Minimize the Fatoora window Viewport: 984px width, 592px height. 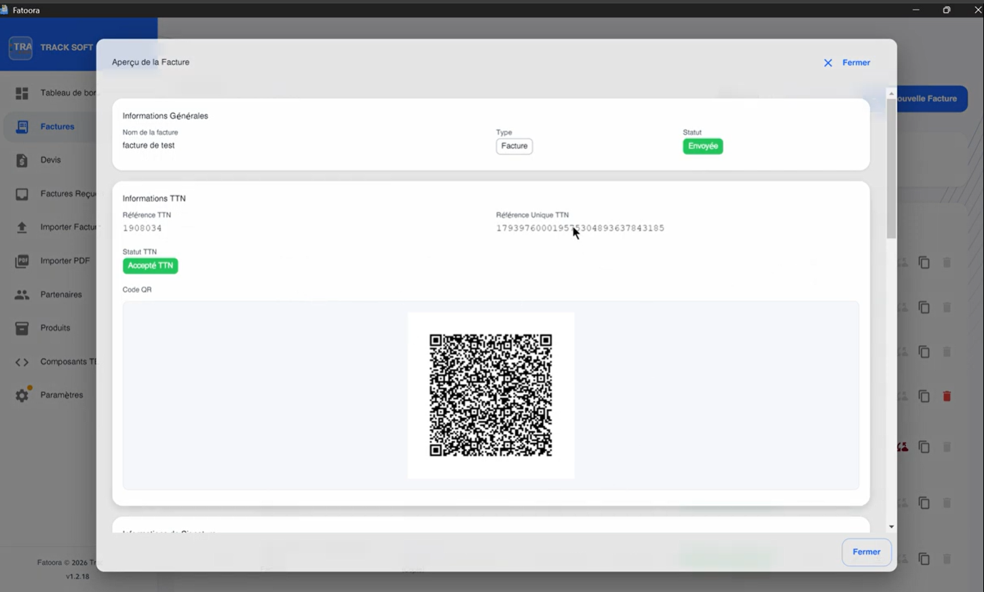coord(915,9)
